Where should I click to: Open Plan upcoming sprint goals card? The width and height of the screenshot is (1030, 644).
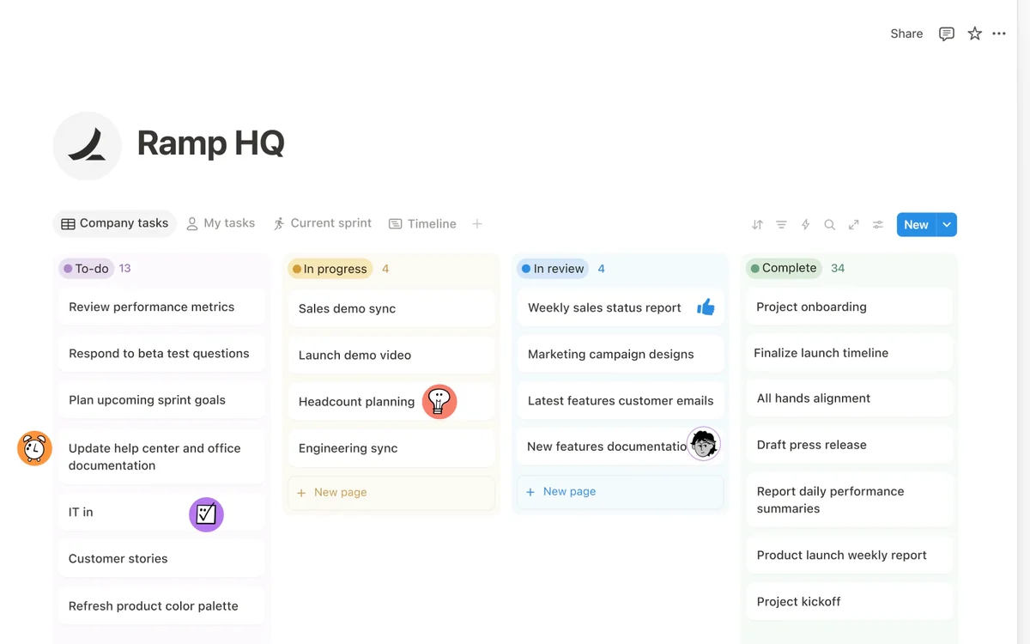tap(161, 400)
